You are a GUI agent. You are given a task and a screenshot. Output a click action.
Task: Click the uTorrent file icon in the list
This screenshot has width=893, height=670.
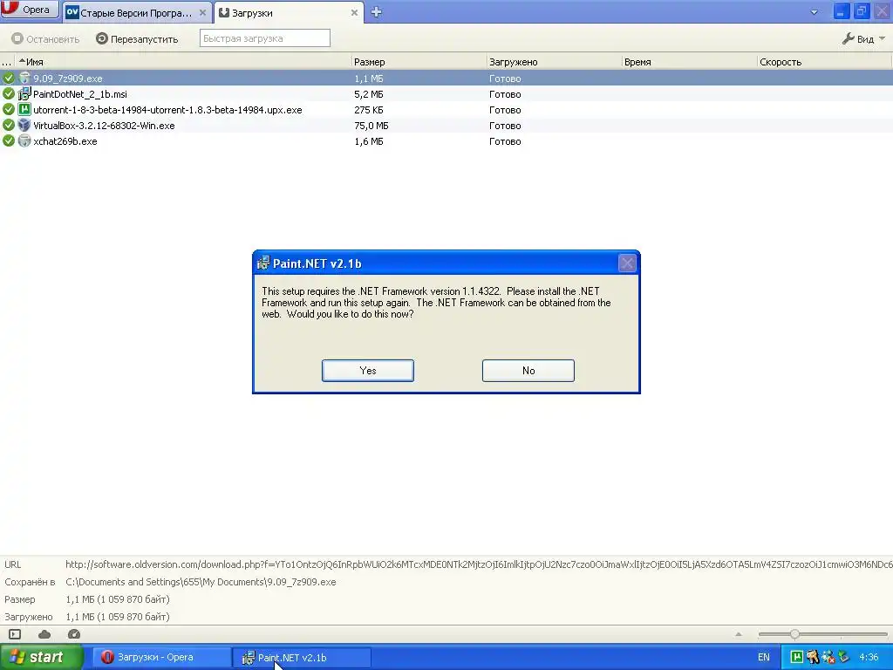pos(24,109)
